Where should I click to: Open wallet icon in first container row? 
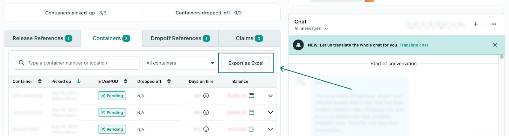[x=251, y=96]
